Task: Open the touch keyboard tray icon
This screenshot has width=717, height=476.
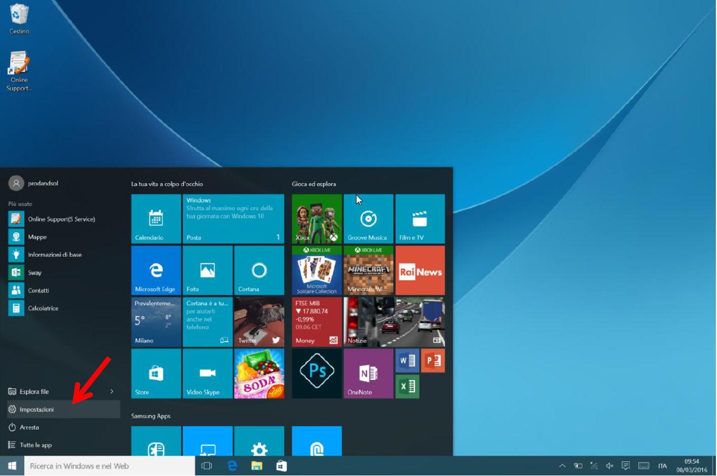Action: (x=643, y=466)
